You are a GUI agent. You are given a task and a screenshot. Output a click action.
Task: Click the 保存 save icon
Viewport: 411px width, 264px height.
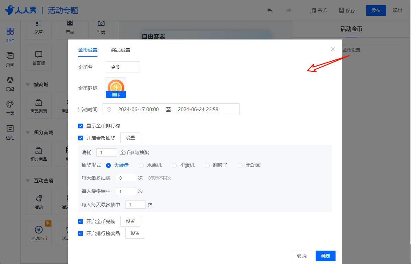(x=341, y=11)
